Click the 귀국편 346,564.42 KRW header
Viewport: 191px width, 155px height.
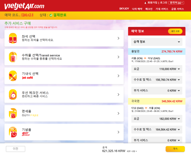(157, 101)
